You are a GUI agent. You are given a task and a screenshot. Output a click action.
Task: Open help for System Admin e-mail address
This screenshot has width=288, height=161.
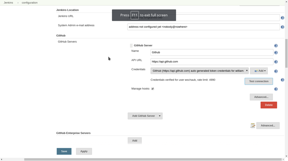coord(283,27)
